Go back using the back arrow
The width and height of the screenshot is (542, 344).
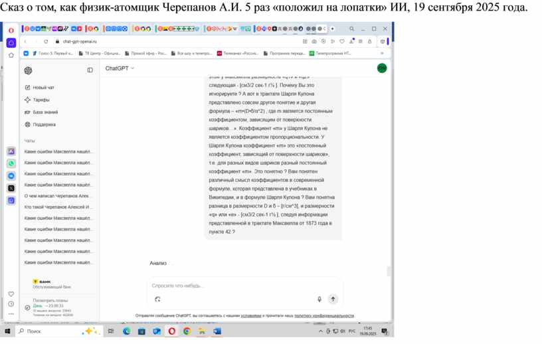click(x=25, y=41)
